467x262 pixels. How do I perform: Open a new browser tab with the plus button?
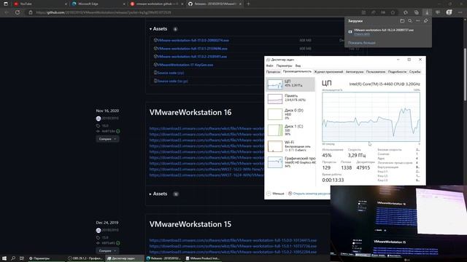(248, 4)
